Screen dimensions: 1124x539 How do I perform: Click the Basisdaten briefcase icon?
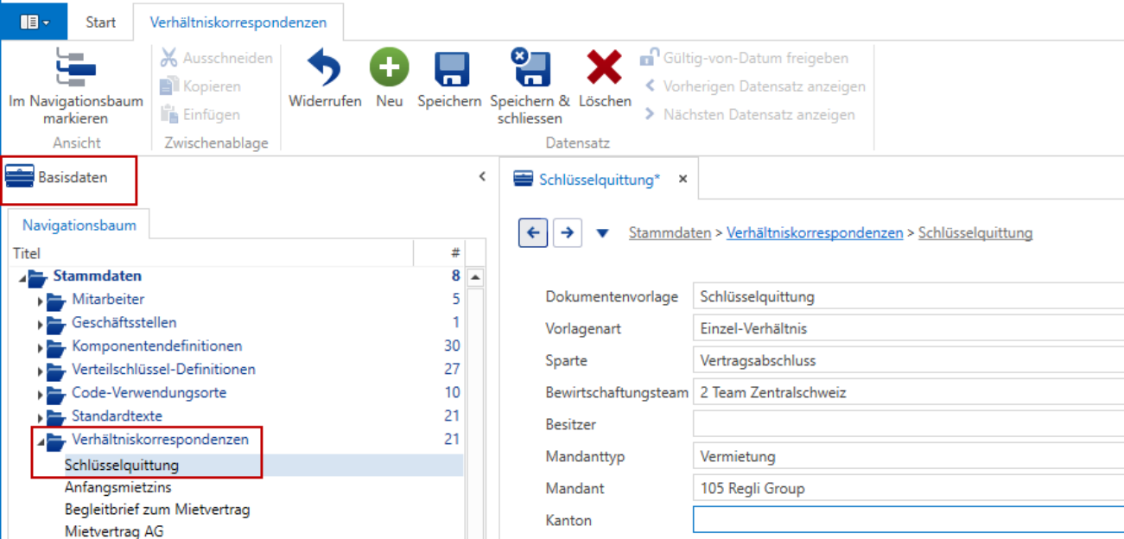(x=19, y=178)
